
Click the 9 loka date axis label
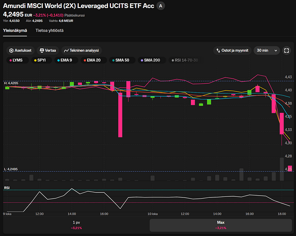click(x=7, y=214)
